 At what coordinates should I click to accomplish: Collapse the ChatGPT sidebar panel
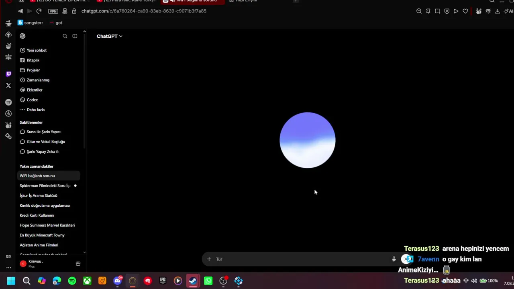click(x=75, y=36)
